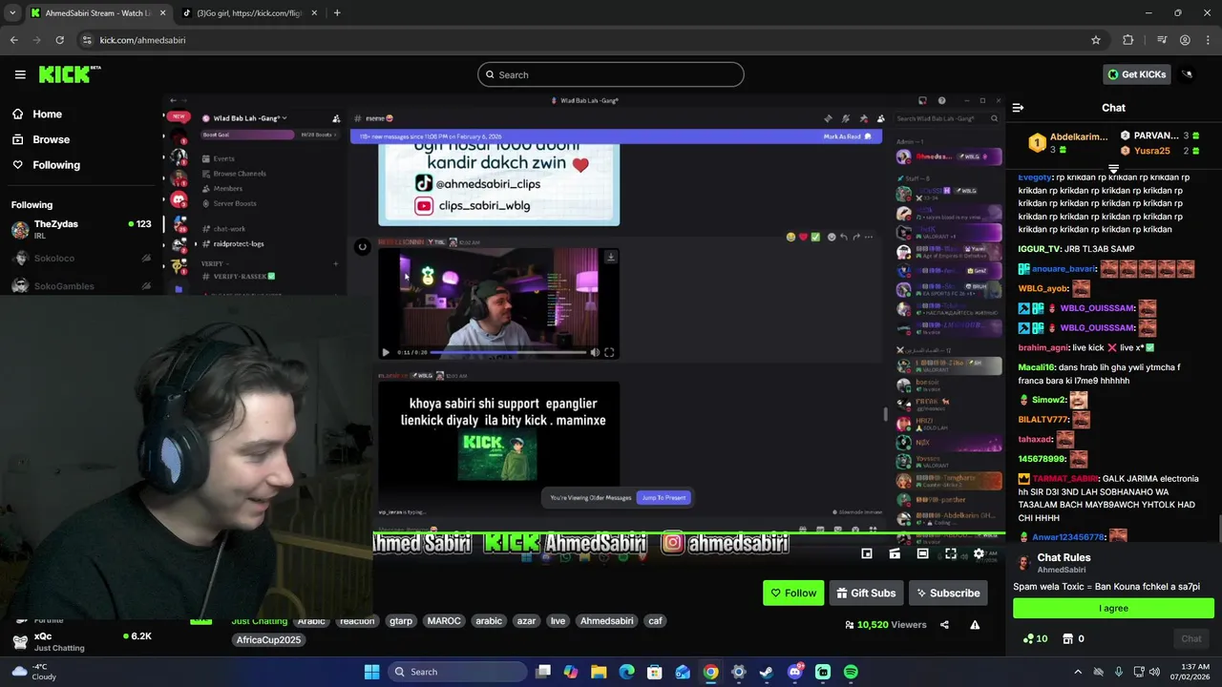Open the chat shop icon showing 0
Screen dimensions: 1222x687
coord(1073,638)
